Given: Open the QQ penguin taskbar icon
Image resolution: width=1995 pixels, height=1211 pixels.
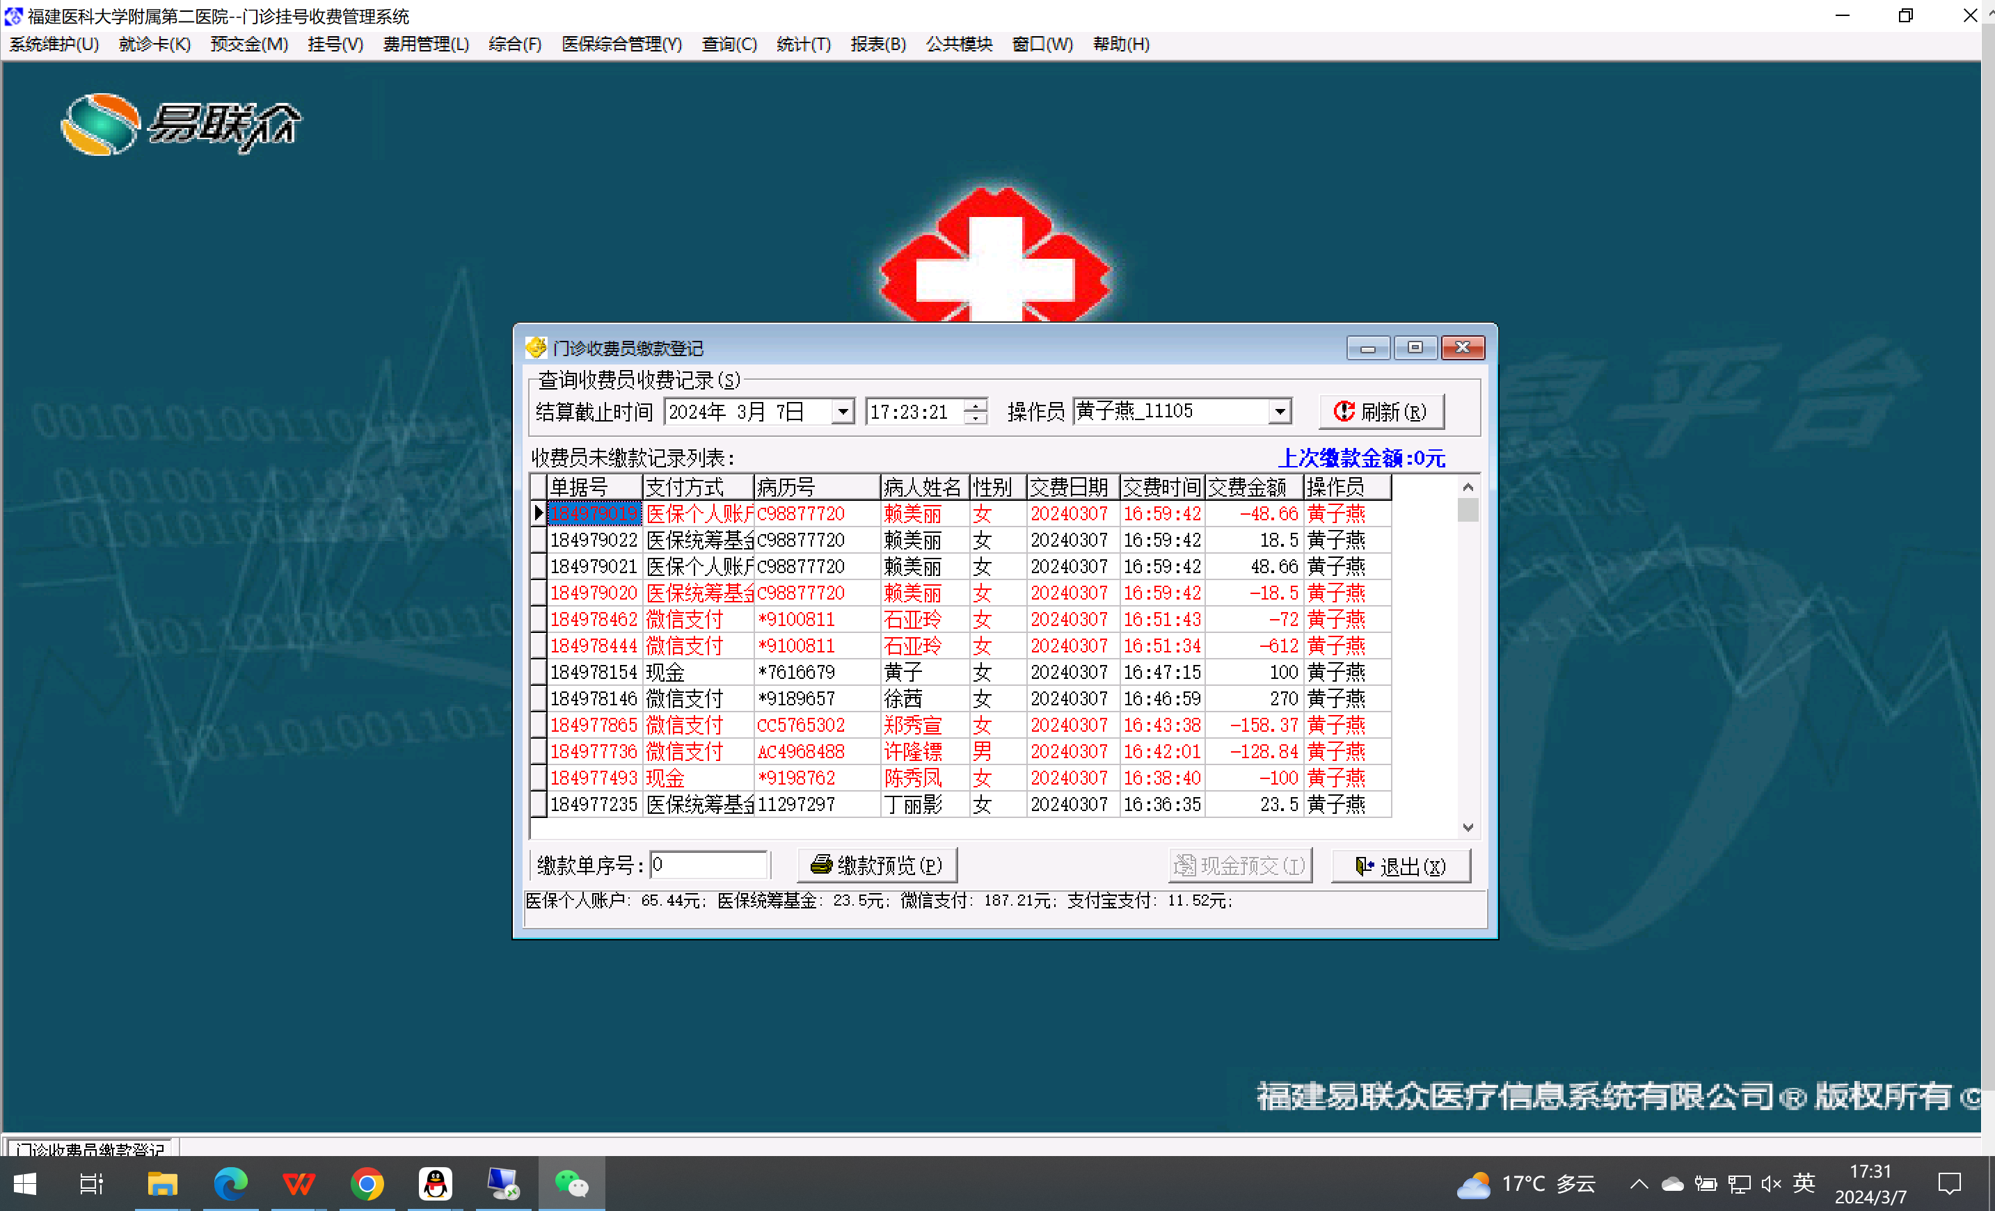Looking at the screenshot, I should pyautogui.click(x=436, y=1185).
